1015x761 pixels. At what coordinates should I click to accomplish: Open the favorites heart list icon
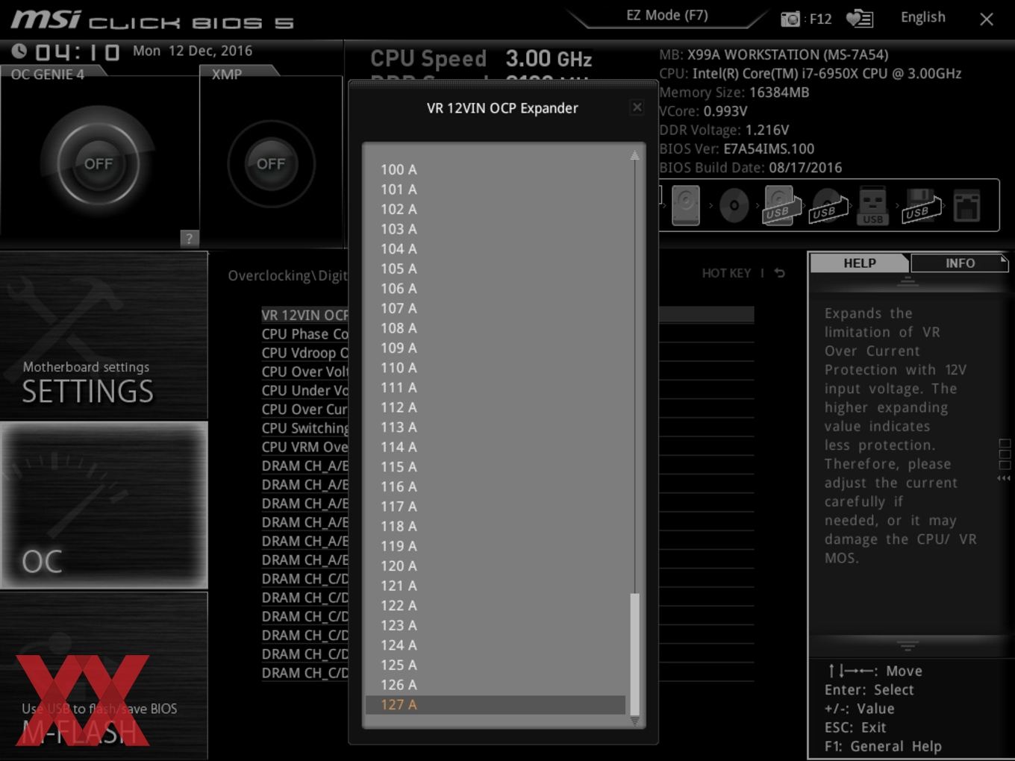[860, 19]
